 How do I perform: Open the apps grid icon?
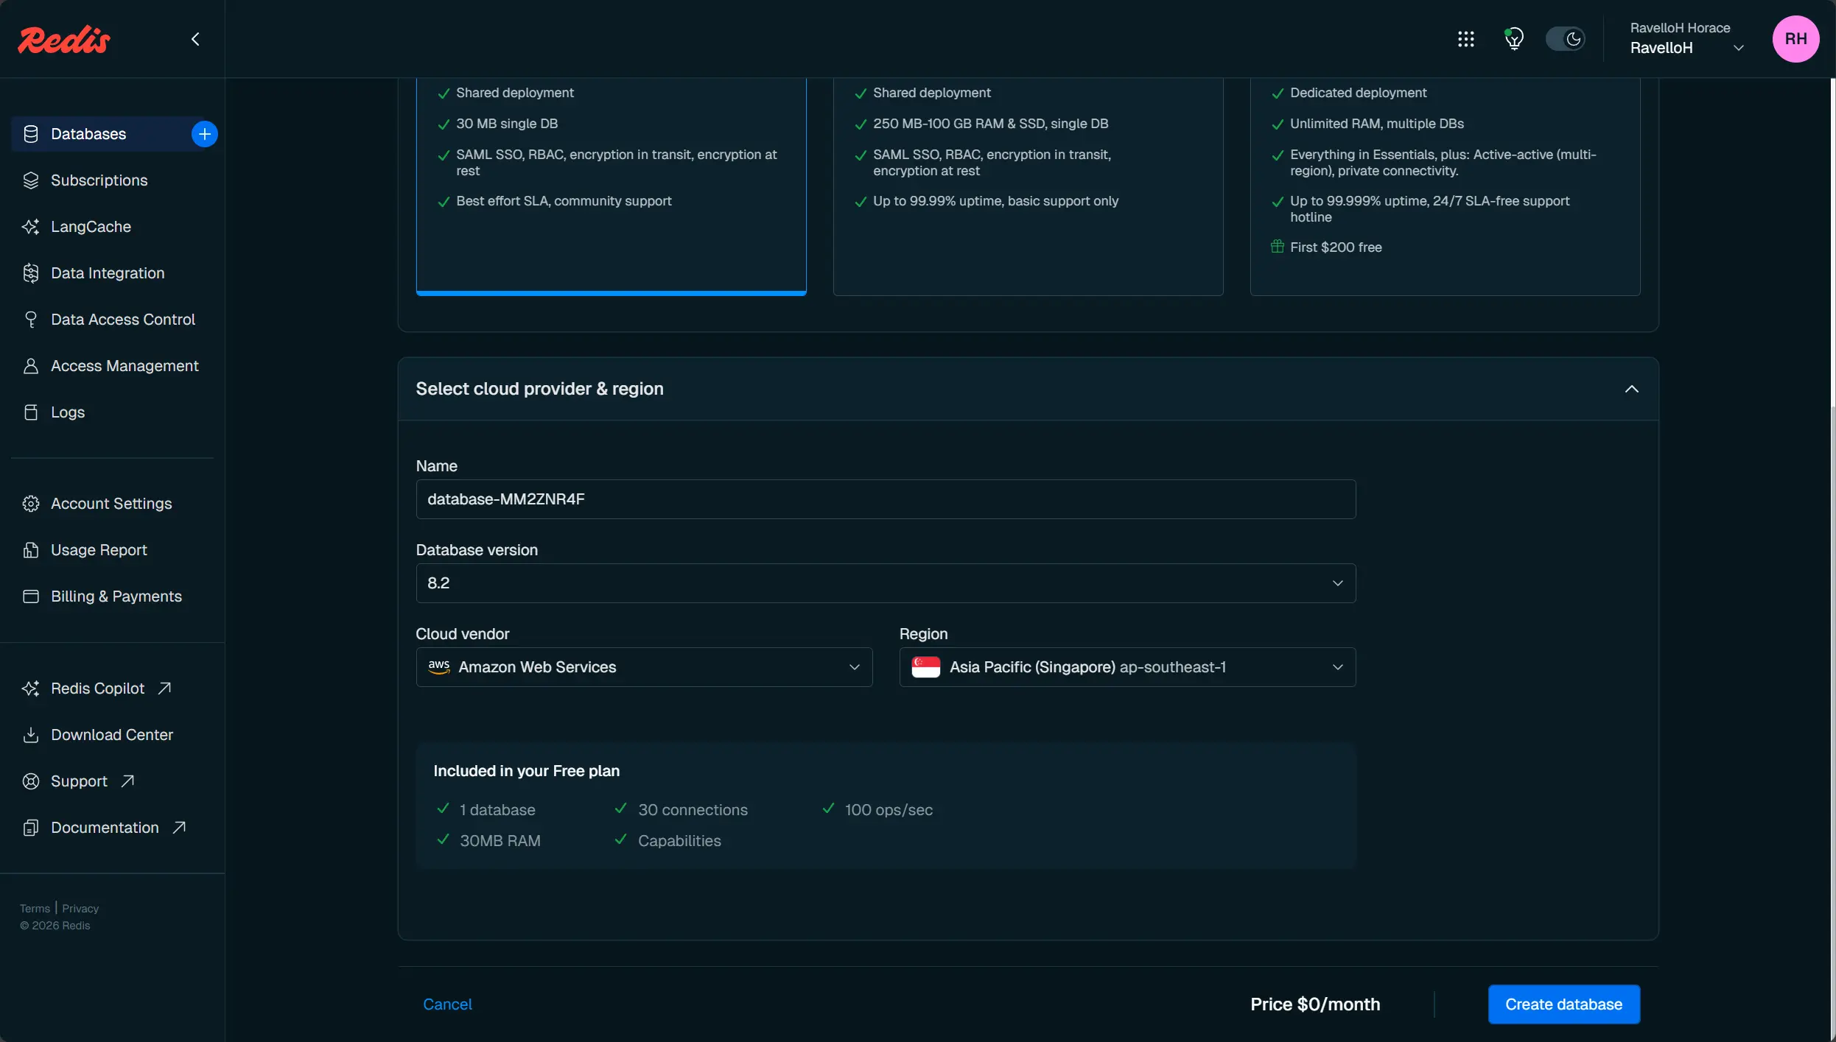point(1465,39)
